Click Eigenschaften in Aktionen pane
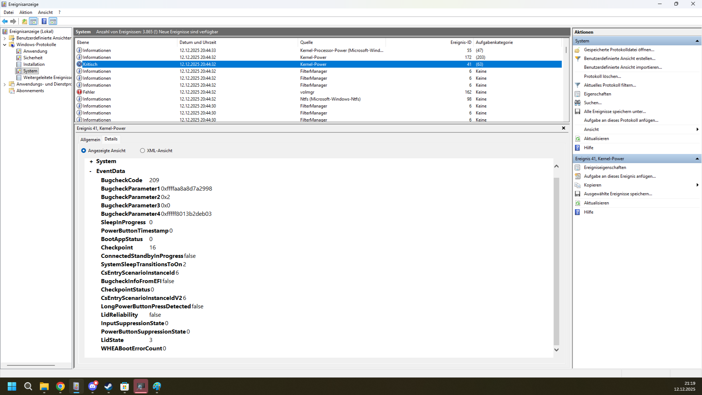This screenshot has height=395, width=702. (597, 94)
